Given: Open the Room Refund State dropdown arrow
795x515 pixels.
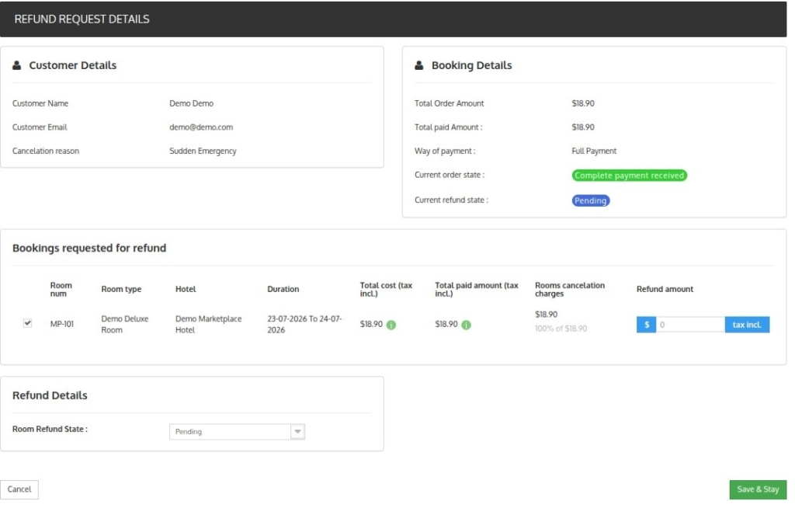Looking at the screenshot, I should pos(297,432).
